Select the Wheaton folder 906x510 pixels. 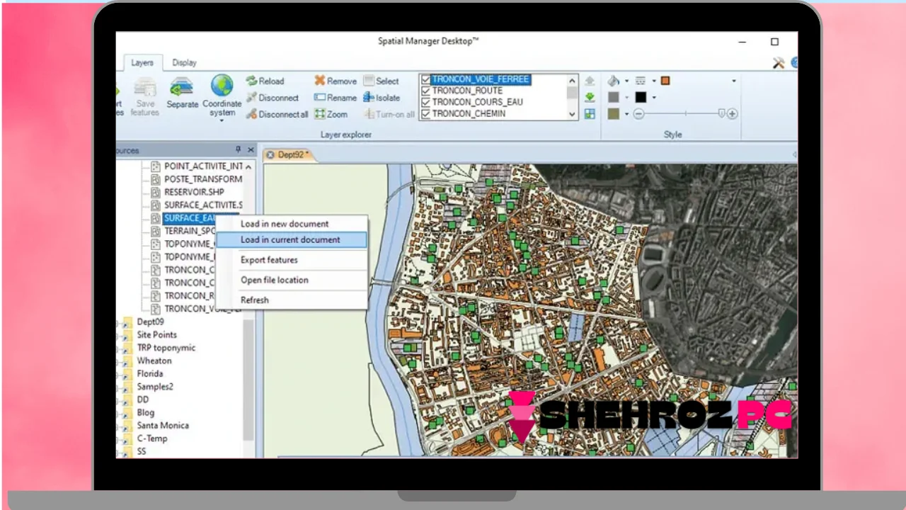click(154, 361)
